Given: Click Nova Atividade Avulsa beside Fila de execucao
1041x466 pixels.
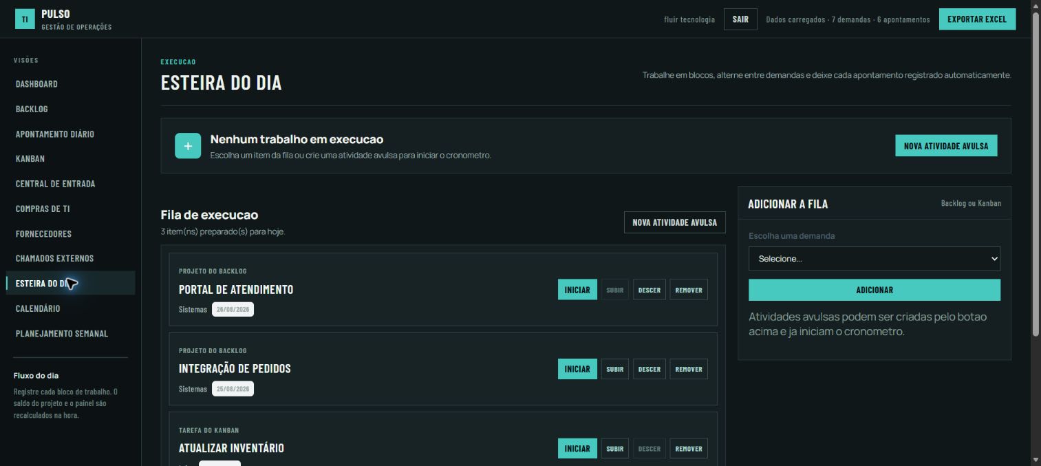Looking at the screenshot, I should pos(674,222).
